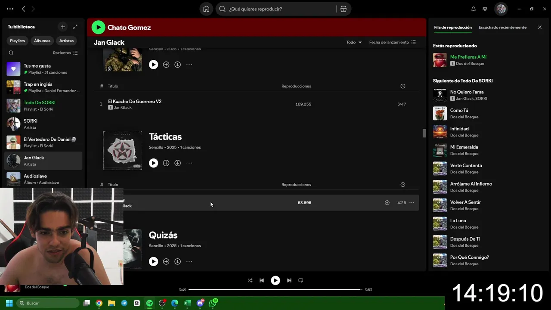Open Trap en inglés playlist
551x310 pixels.
[x=43, y=87]
